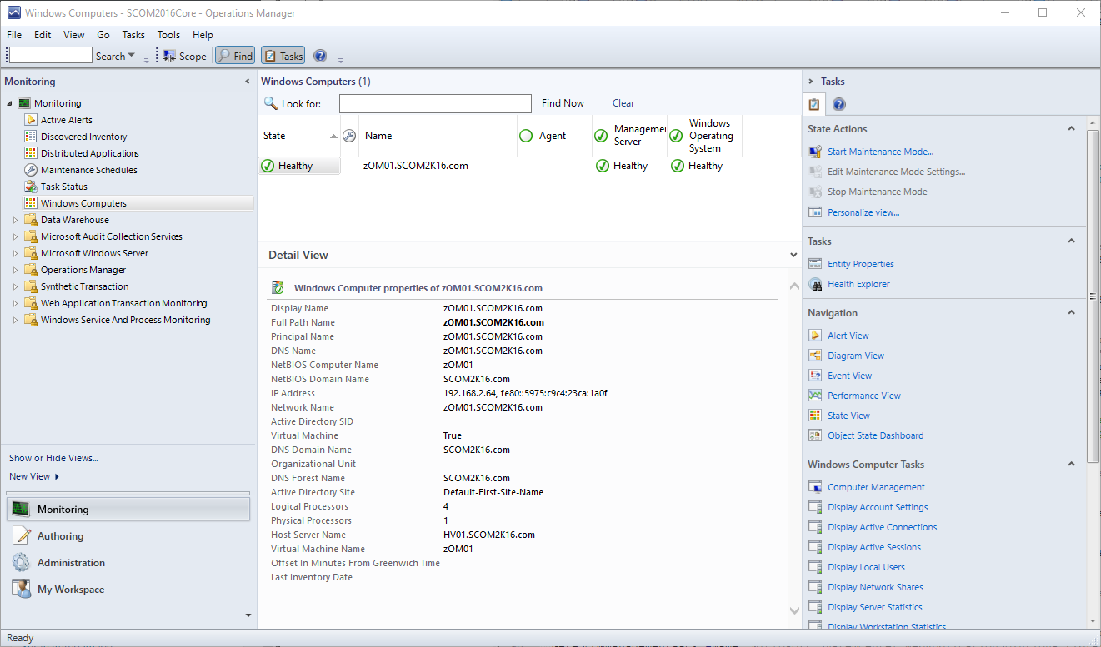Click the maintenance mode wrench column header
This screenshot has height=647, width=1101.
point(349,136)
